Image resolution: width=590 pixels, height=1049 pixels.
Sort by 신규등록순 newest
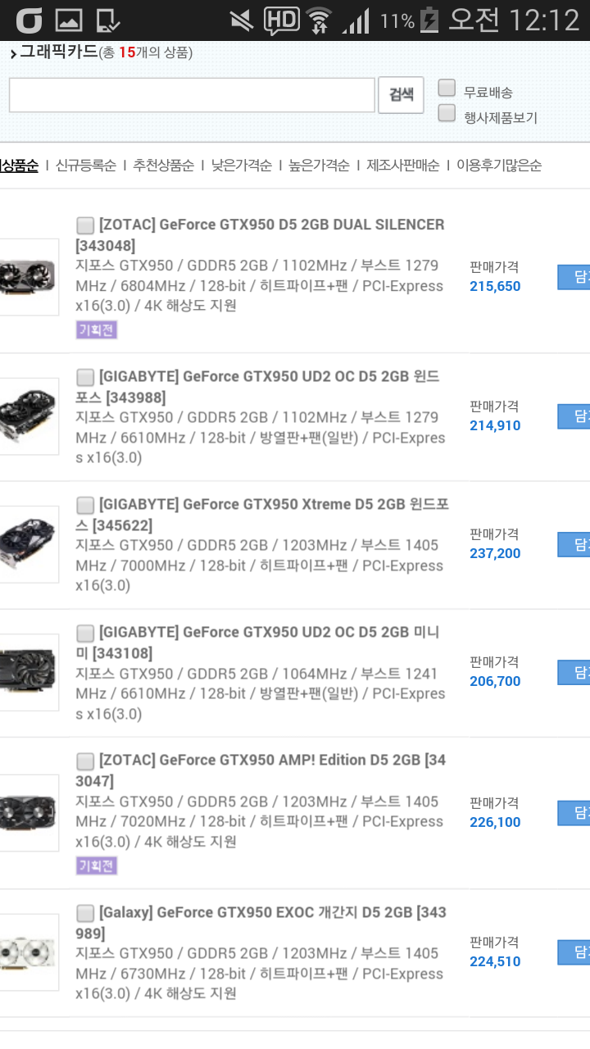(x=86, y=166)
